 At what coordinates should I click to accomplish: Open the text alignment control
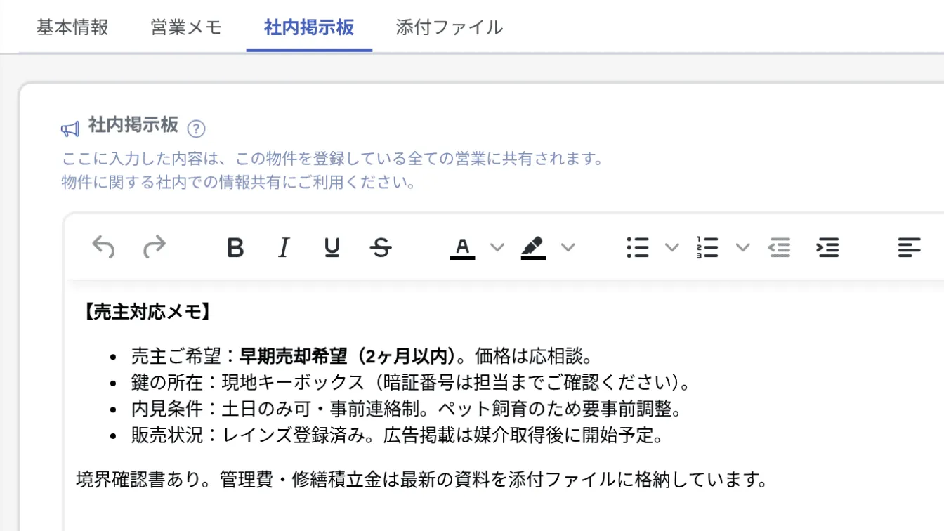909,247
